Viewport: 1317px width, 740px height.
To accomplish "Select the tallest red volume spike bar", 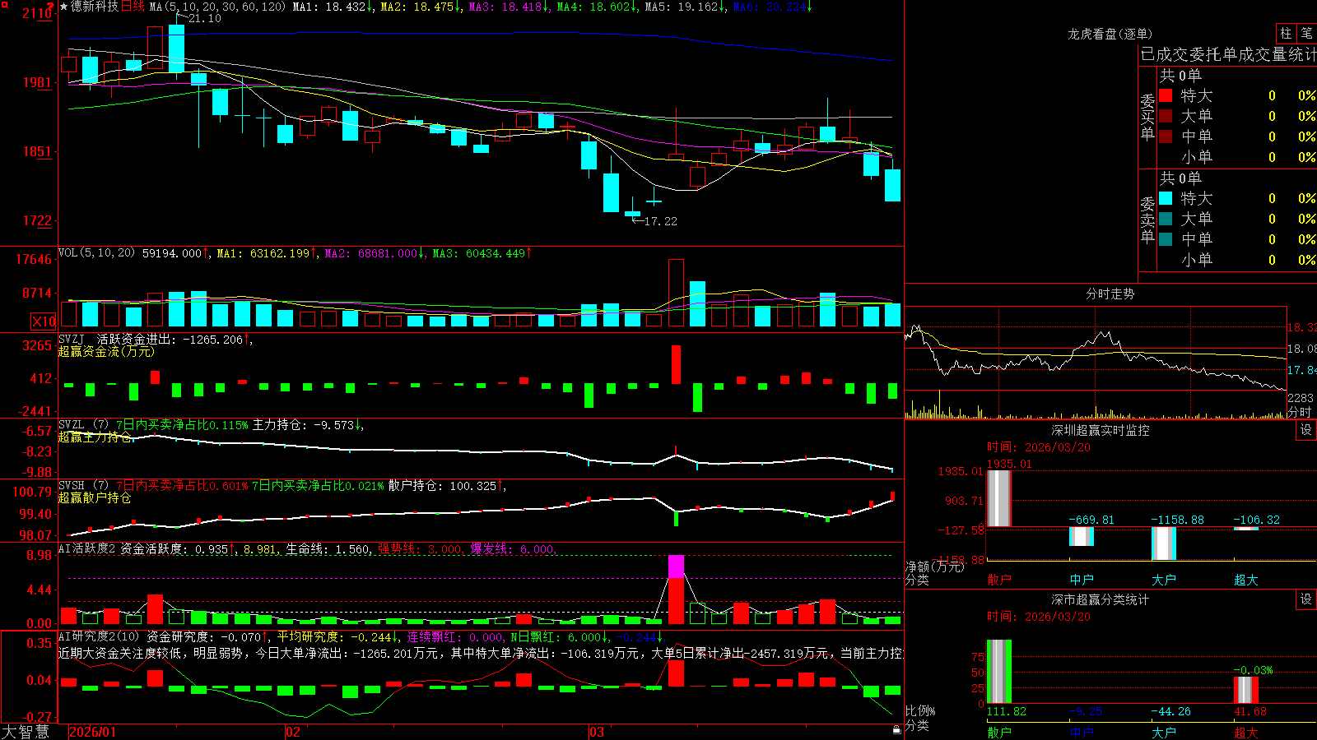I will (x=677, y=294).
